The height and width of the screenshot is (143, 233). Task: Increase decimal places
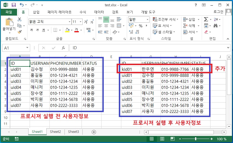point(131,32)
